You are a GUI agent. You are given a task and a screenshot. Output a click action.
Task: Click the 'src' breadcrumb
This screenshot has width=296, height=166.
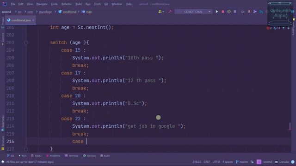pos(19,12)
